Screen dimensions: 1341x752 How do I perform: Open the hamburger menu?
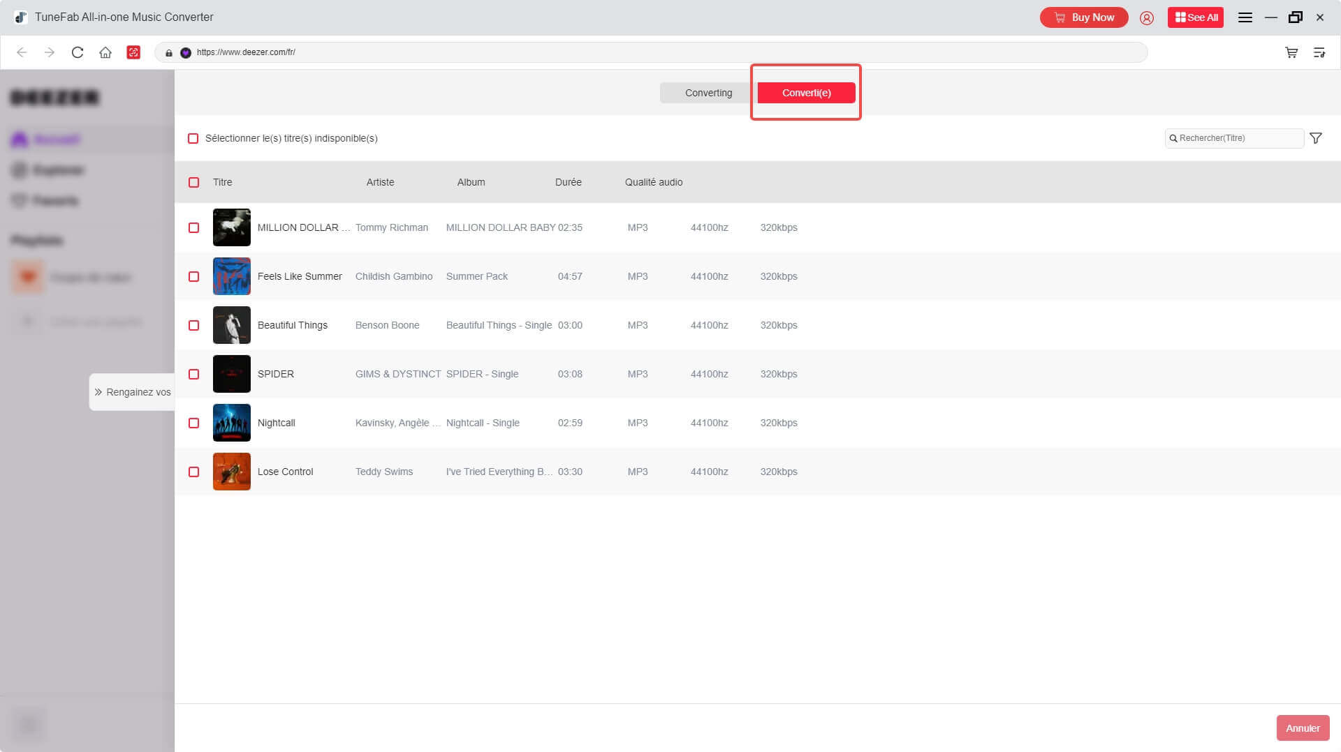coord(1245,17)
